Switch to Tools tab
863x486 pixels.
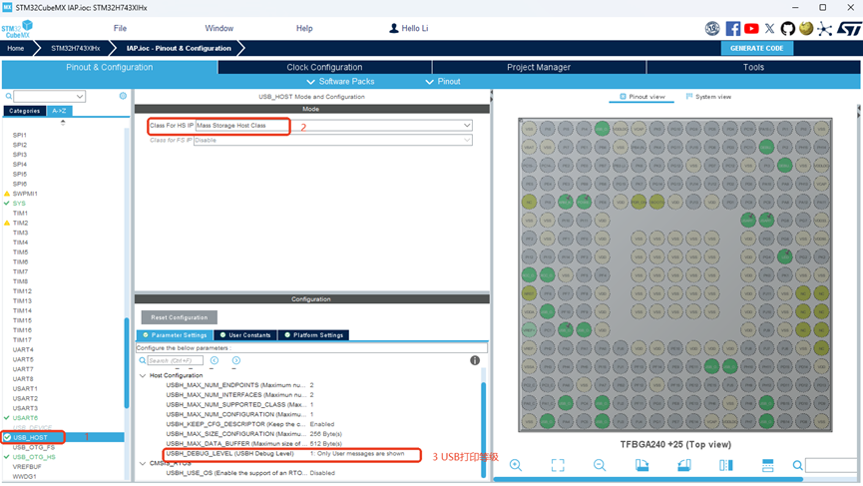point(753,67)
